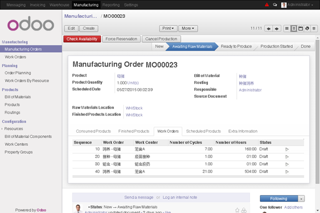Open Order Planning in sidebar
Viewport: 320px width, 213px height.
click(x=18, y=73)
